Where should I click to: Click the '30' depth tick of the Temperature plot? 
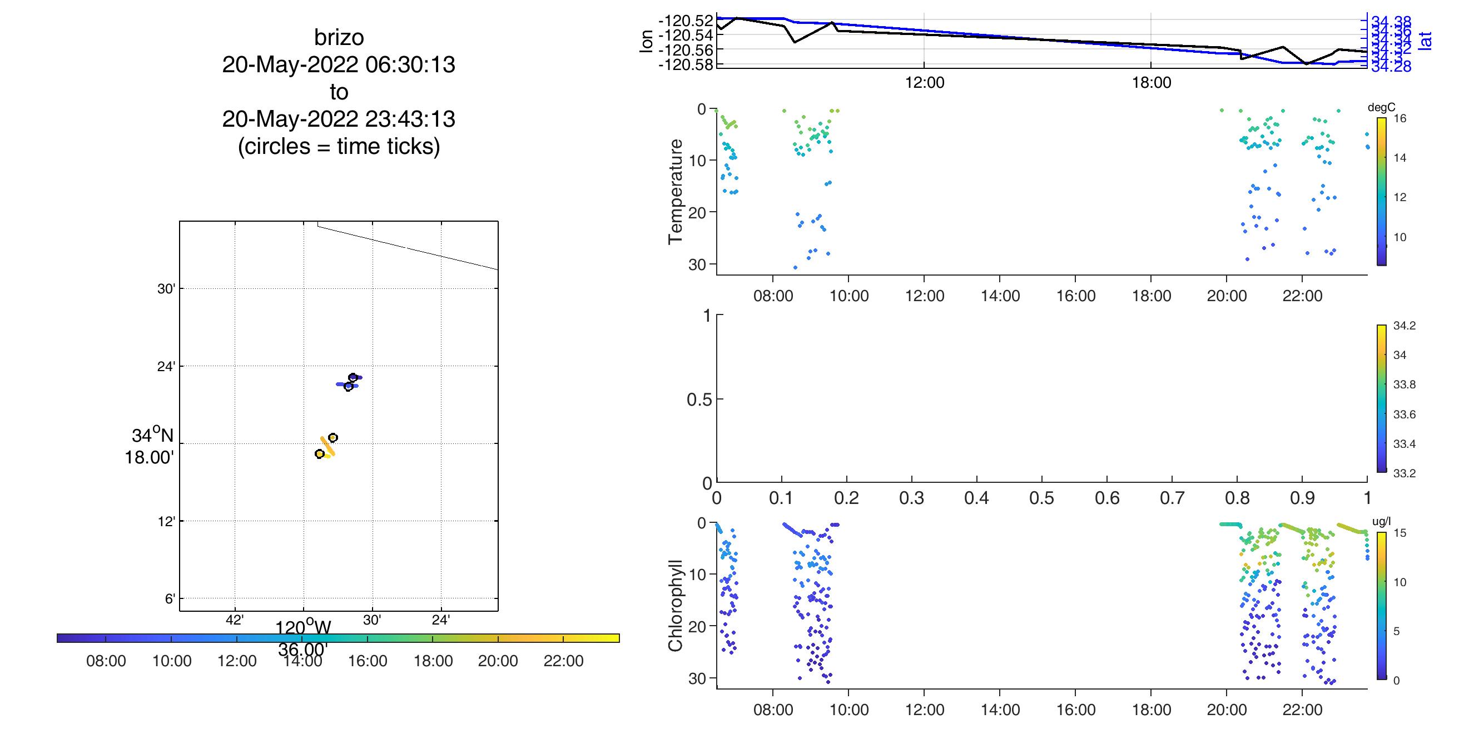(698, 264)
